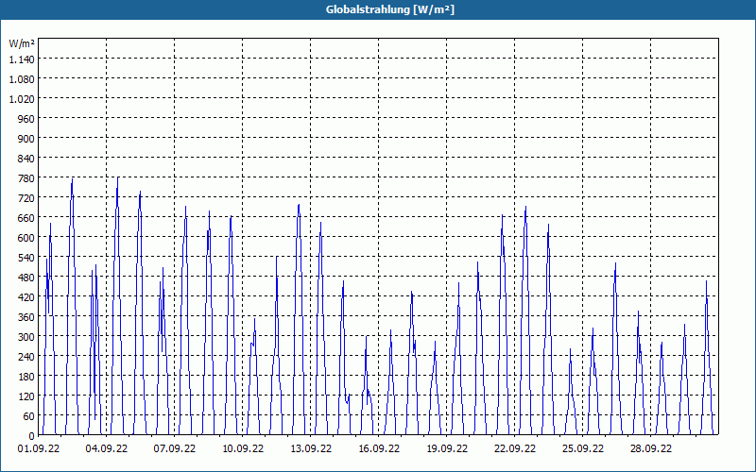The width and height of the screenshot is (756, 472).
Task: Select the 16.09.22 date label
Action: point(379,449)
